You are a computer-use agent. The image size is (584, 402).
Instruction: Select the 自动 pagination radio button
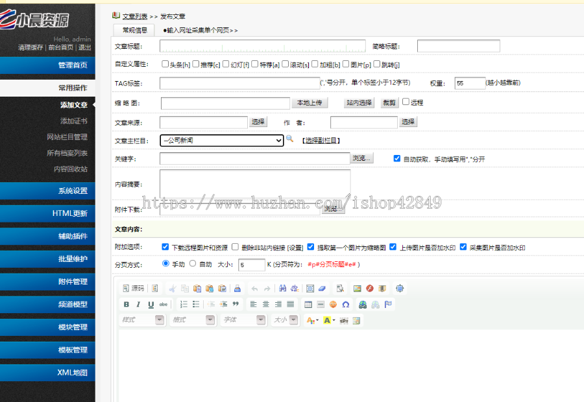pyautogui.click(x=193, y=263)
